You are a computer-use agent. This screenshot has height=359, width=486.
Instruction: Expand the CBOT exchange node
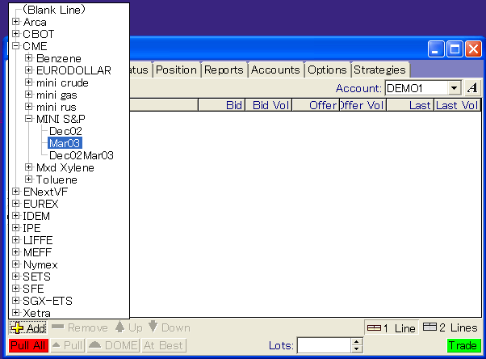click(16, 33)
